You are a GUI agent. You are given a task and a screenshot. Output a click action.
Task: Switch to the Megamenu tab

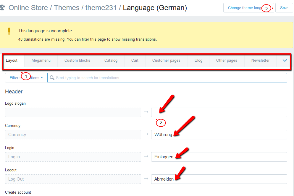tap(41, 60)
